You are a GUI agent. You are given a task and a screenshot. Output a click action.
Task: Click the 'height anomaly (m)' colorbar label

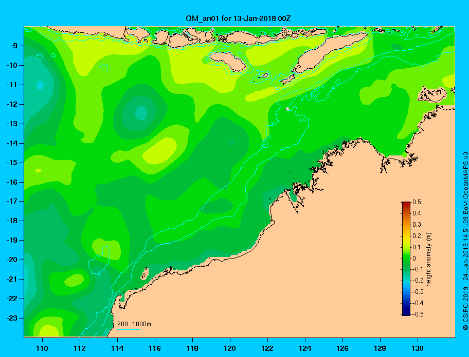click(x=428, y=260)
